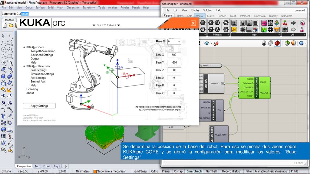This screenshot has width=310, height=174.
Task: Select the Array grid tool in Rhino sidebar
Action: [3, 136]
